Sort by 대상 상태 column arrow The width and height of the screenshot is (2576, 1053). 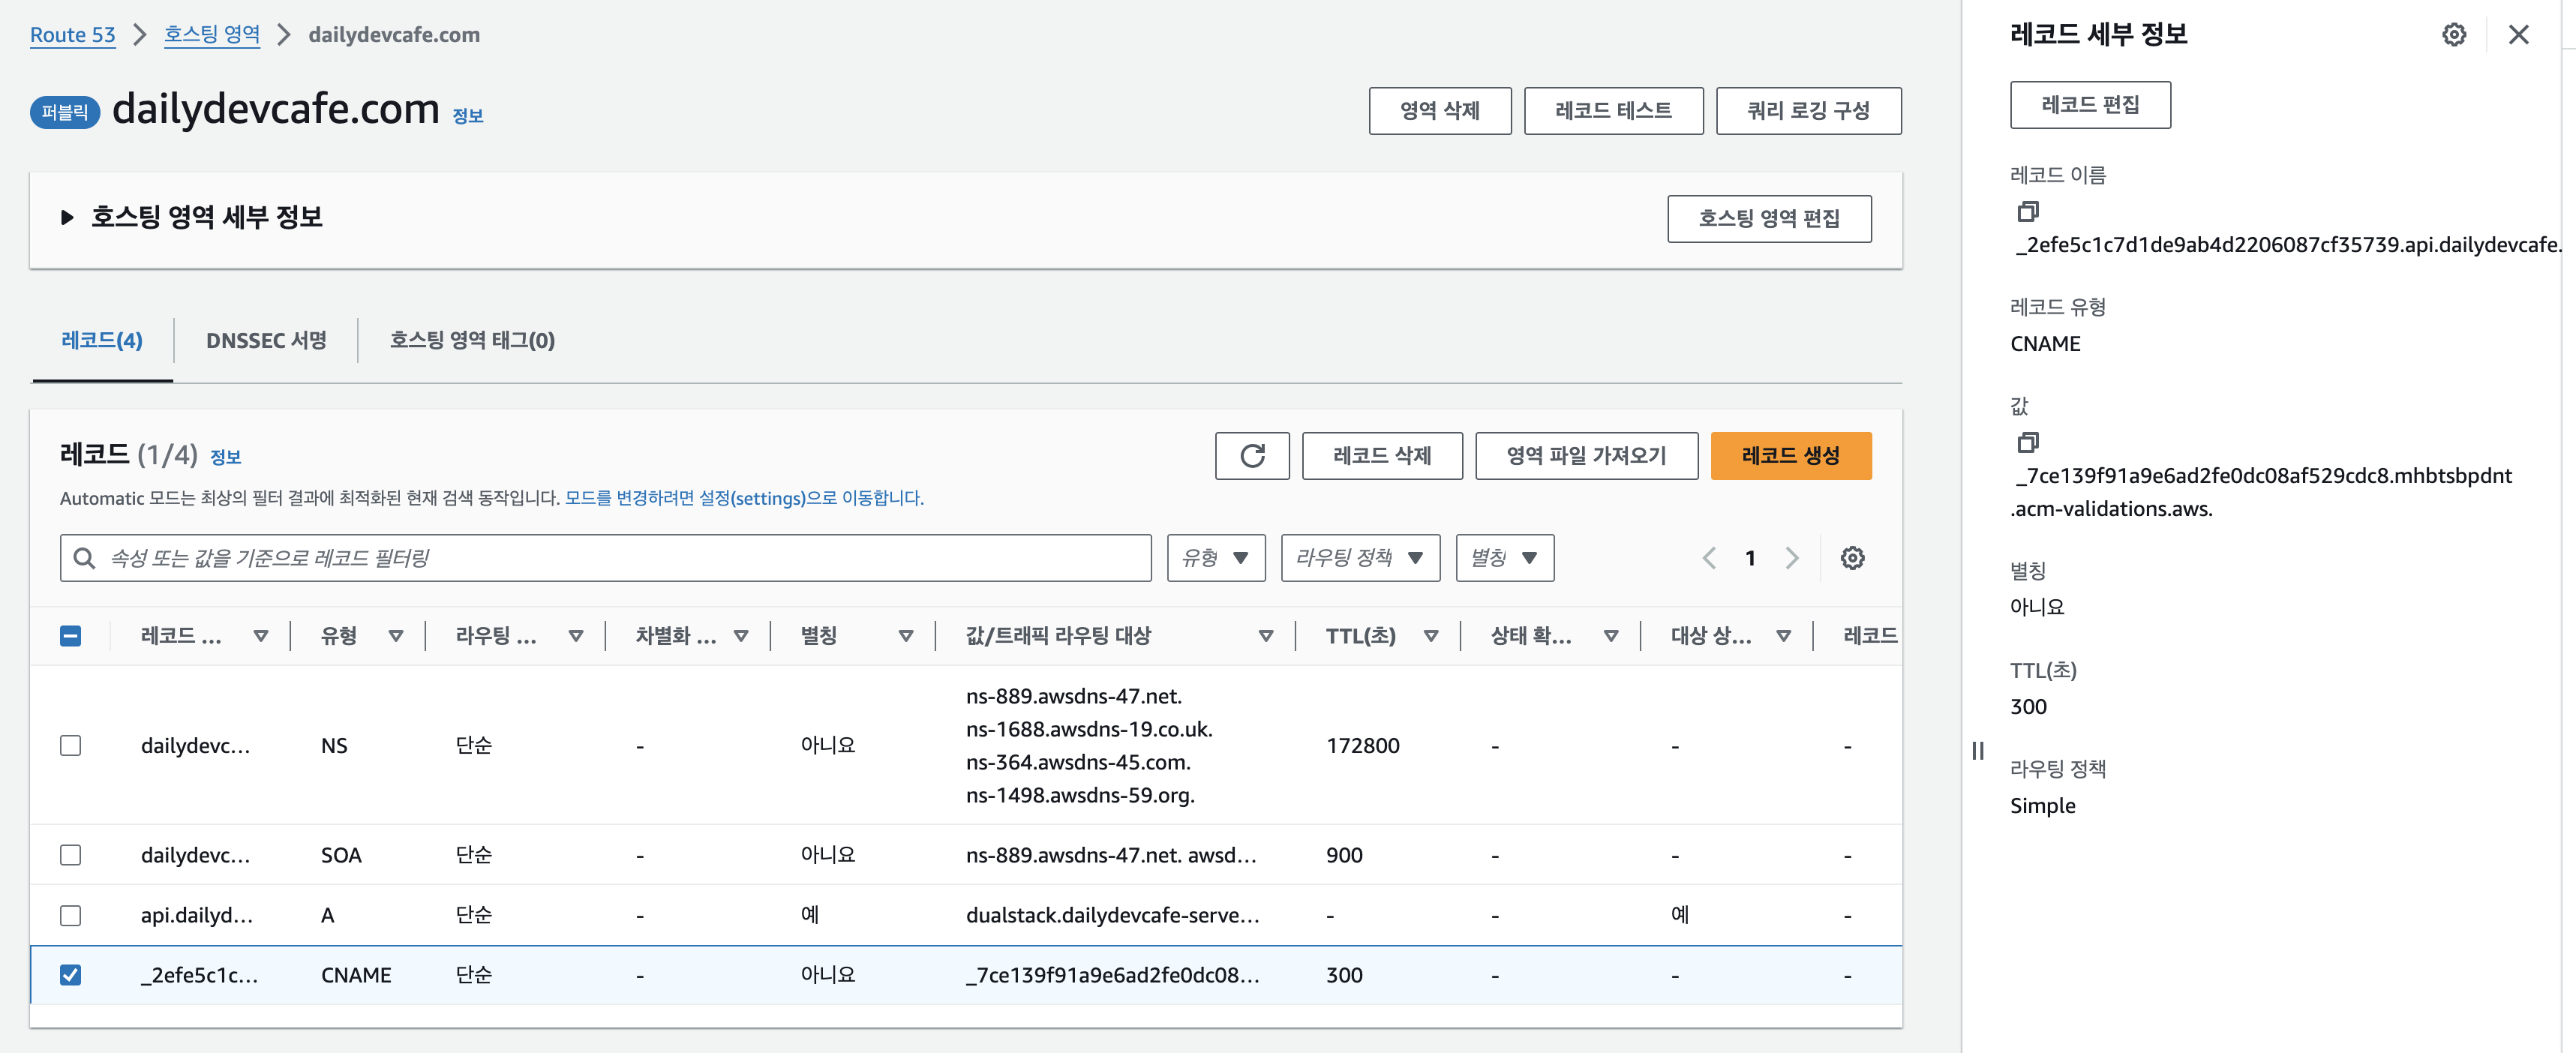1783,636
